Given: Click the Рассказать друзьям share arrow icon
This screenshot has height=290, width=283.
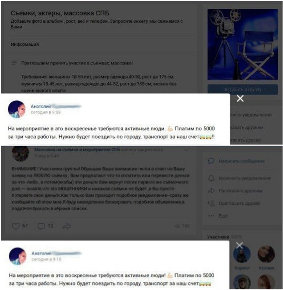Looking at the screenshot, I should 211,191.
